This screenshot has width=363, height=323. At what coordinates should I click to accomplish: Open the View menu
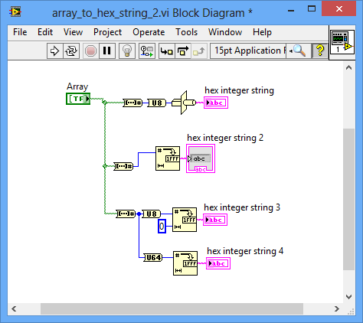tap(73, 32)
